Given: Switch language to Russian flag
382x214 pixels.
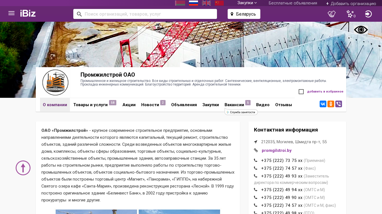Looking at the screenshot, I should [x=194, y=3].
